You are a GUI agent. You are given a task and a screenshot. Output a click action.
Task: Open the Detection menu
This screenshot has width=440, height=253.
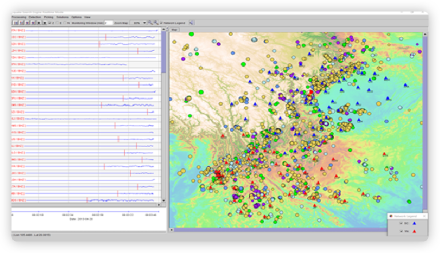click(x=34, y=17)
